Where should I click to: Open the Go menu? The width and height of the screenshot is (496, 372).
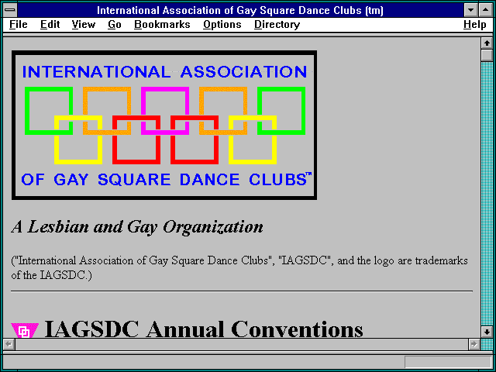point(115,24)
